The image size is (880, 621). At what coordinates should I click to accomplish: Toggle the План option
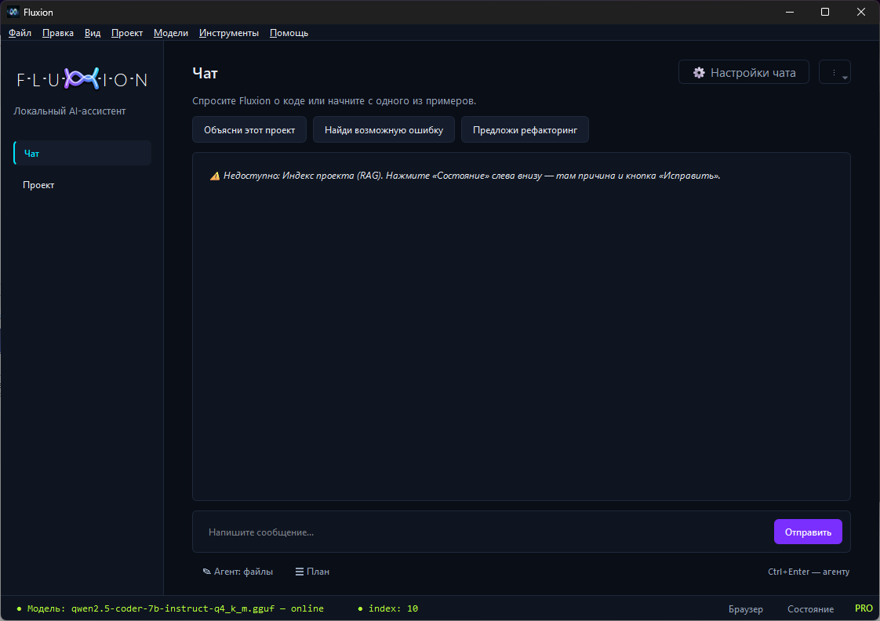(x=312, y=571)
